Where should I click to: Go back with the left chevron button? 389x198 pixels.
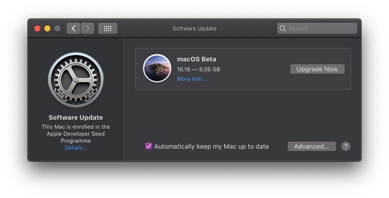pos(73,28)
